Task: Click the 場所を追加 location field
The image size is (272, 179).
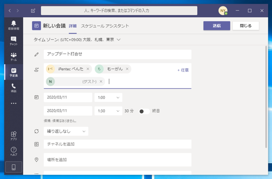Action: pos(117,160)
